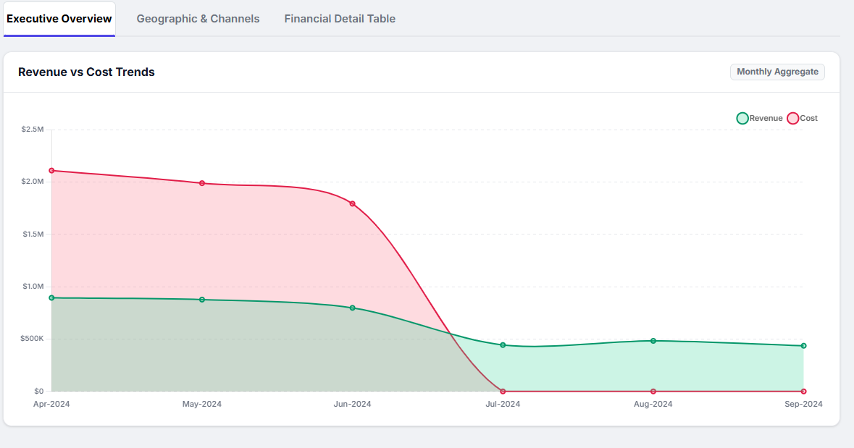Click the Jul-2024 x-axis label
The image size is (854, 448).
[x=503, y=404]
